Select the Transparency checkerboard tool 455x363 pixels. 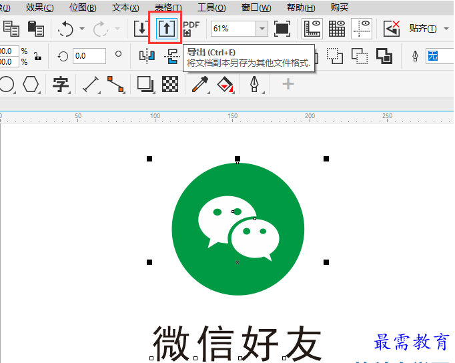tap(170, 85)
